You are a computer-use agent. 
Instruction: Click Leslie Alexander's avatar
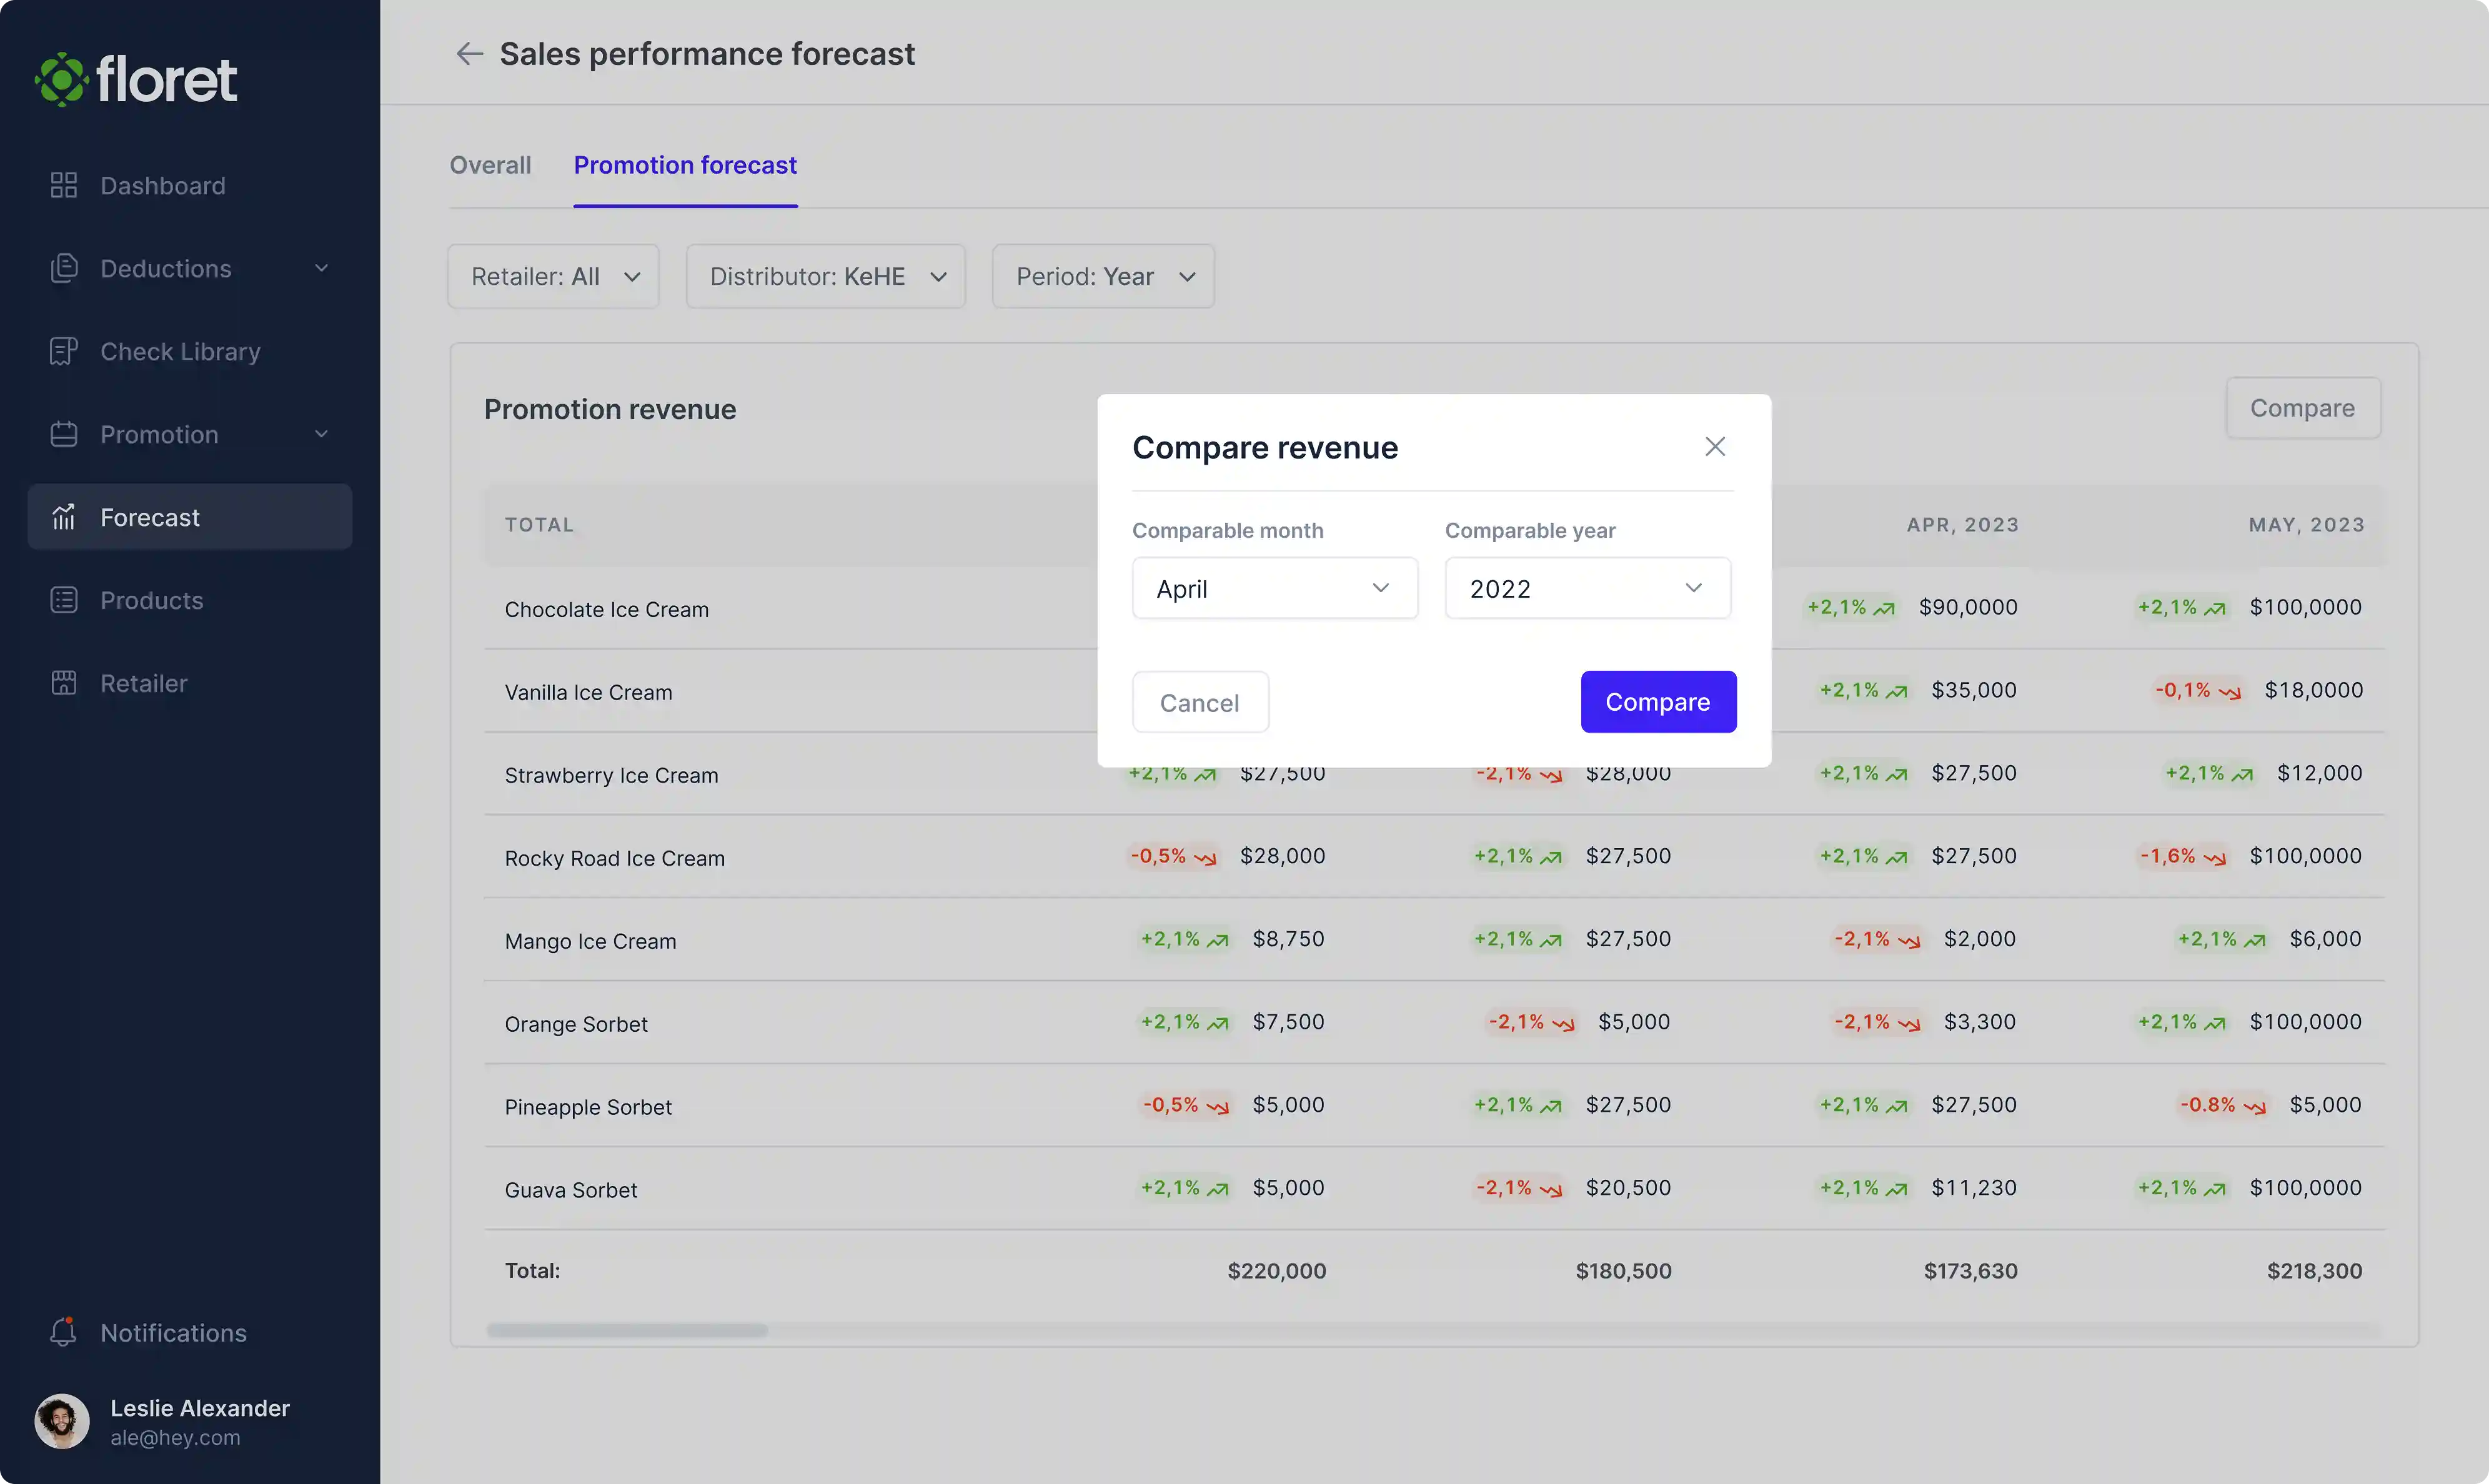(x=62, y=1421)
